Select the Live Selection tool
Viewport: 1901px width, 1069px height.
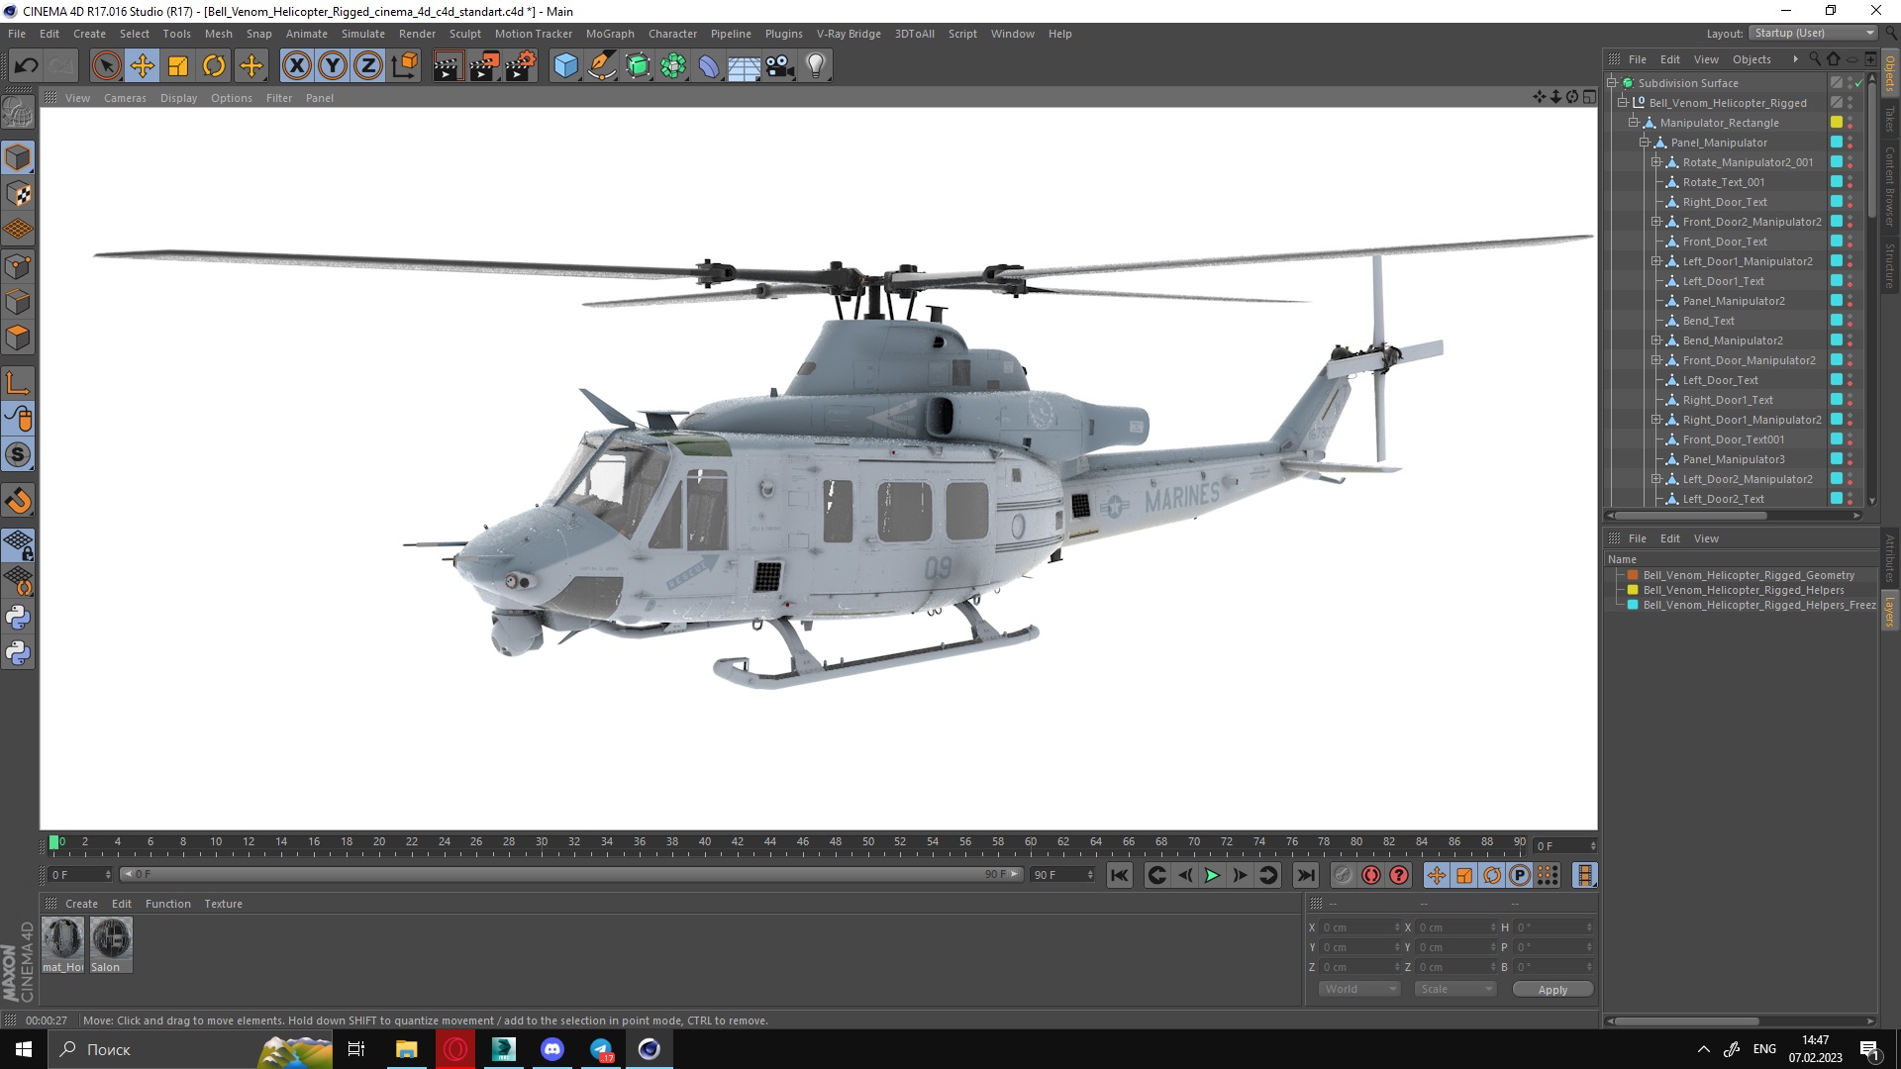pyautogui.click(x=106, y=66)
